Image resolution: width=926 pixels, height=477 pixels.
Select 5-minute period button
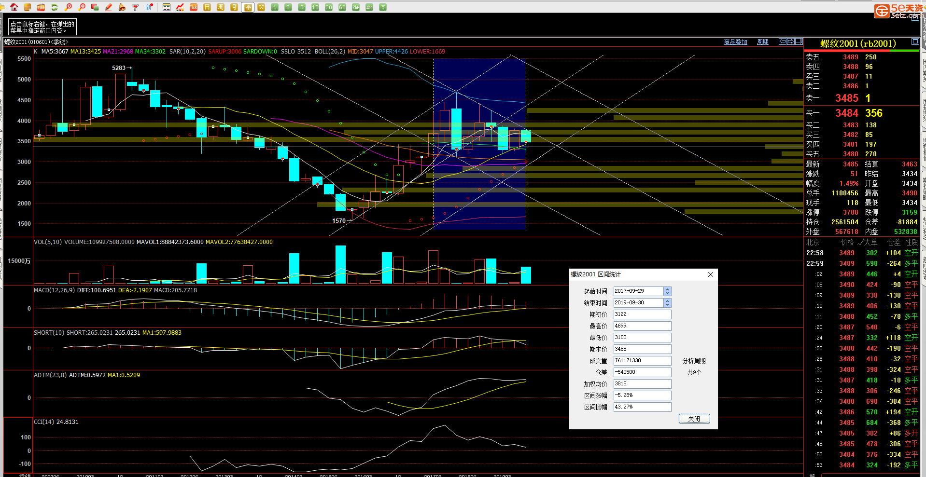point(302,7)
